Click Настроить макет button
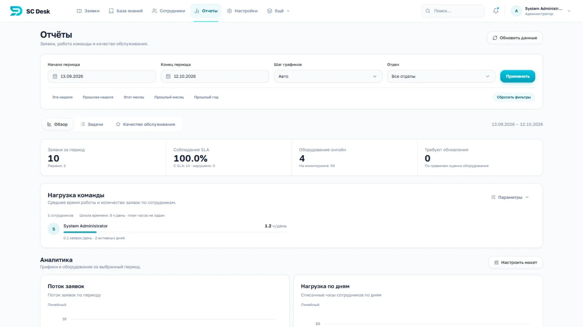This screenshot has height=327, width=583. [516, 262]
